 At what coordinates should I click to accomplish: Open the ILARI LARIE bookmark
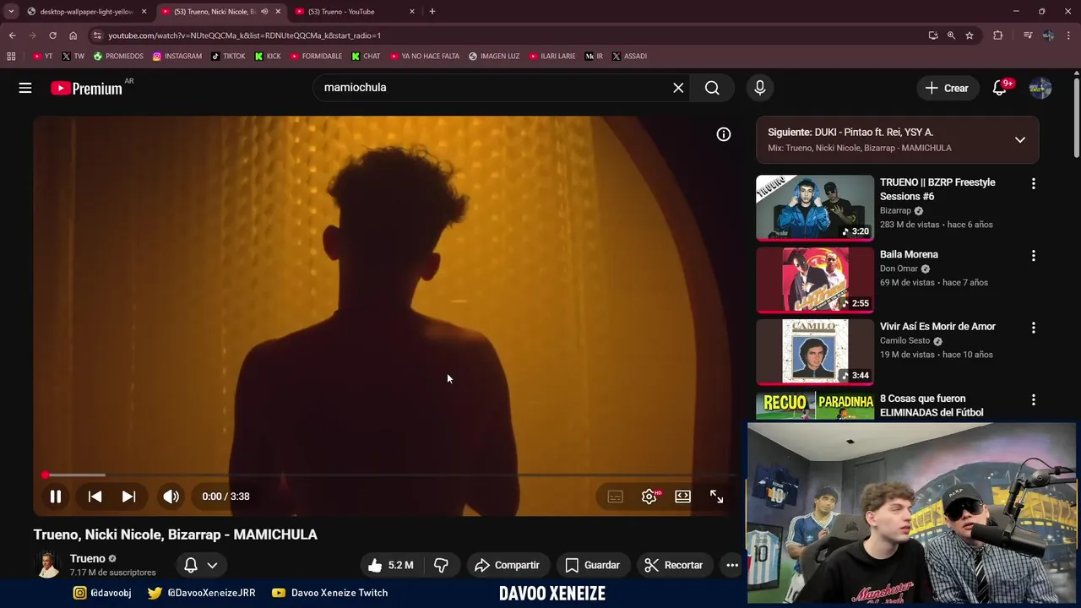click(552, 57)
